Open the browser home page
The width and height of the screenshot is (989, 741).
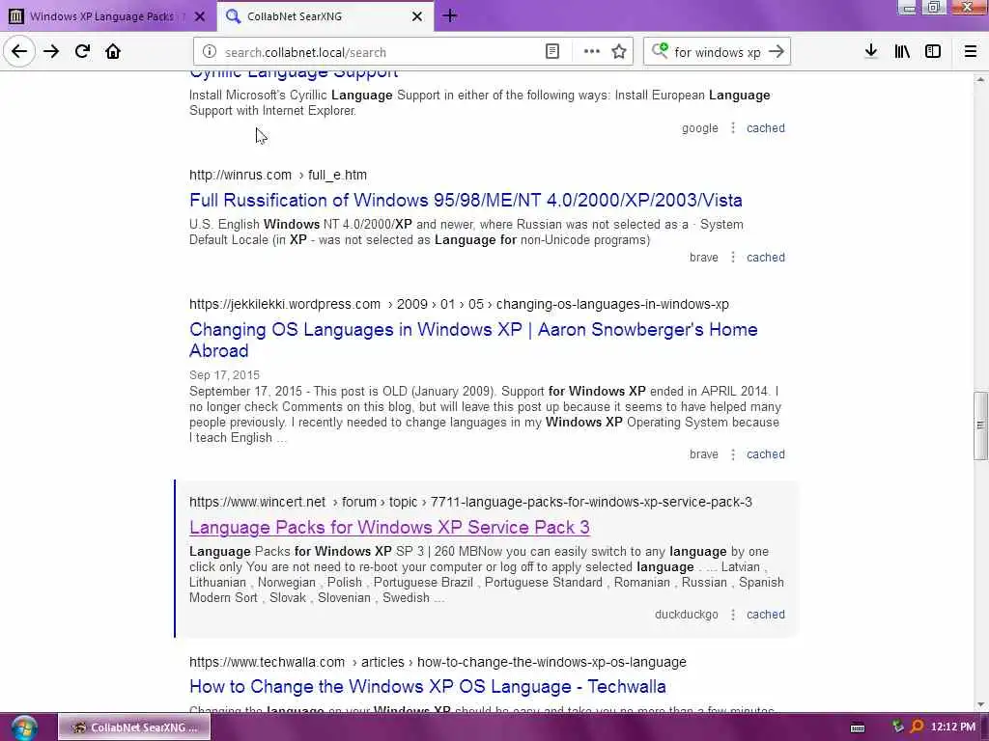point(113,52)
